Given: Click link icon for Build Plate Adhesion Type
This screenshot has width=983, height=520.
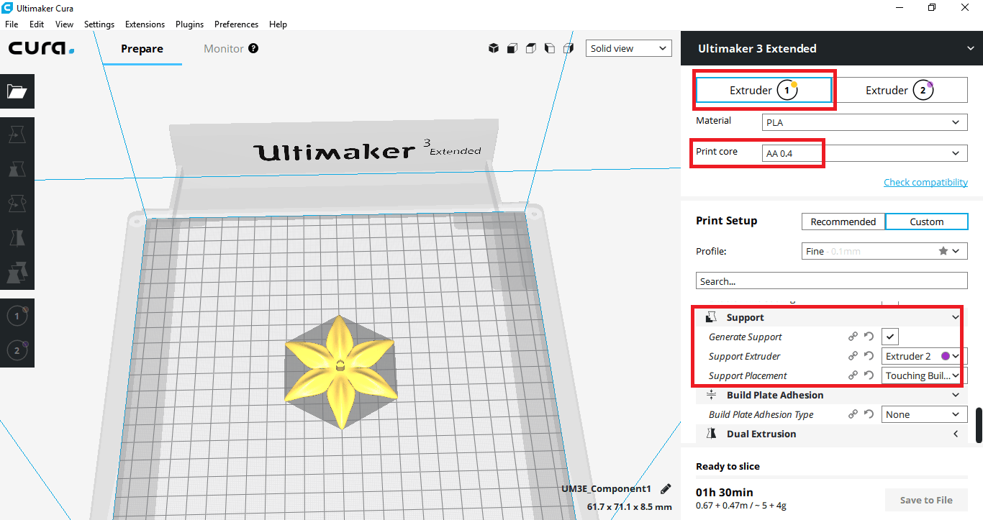Looking at the screenshot, I should click(x=853, y=414).
